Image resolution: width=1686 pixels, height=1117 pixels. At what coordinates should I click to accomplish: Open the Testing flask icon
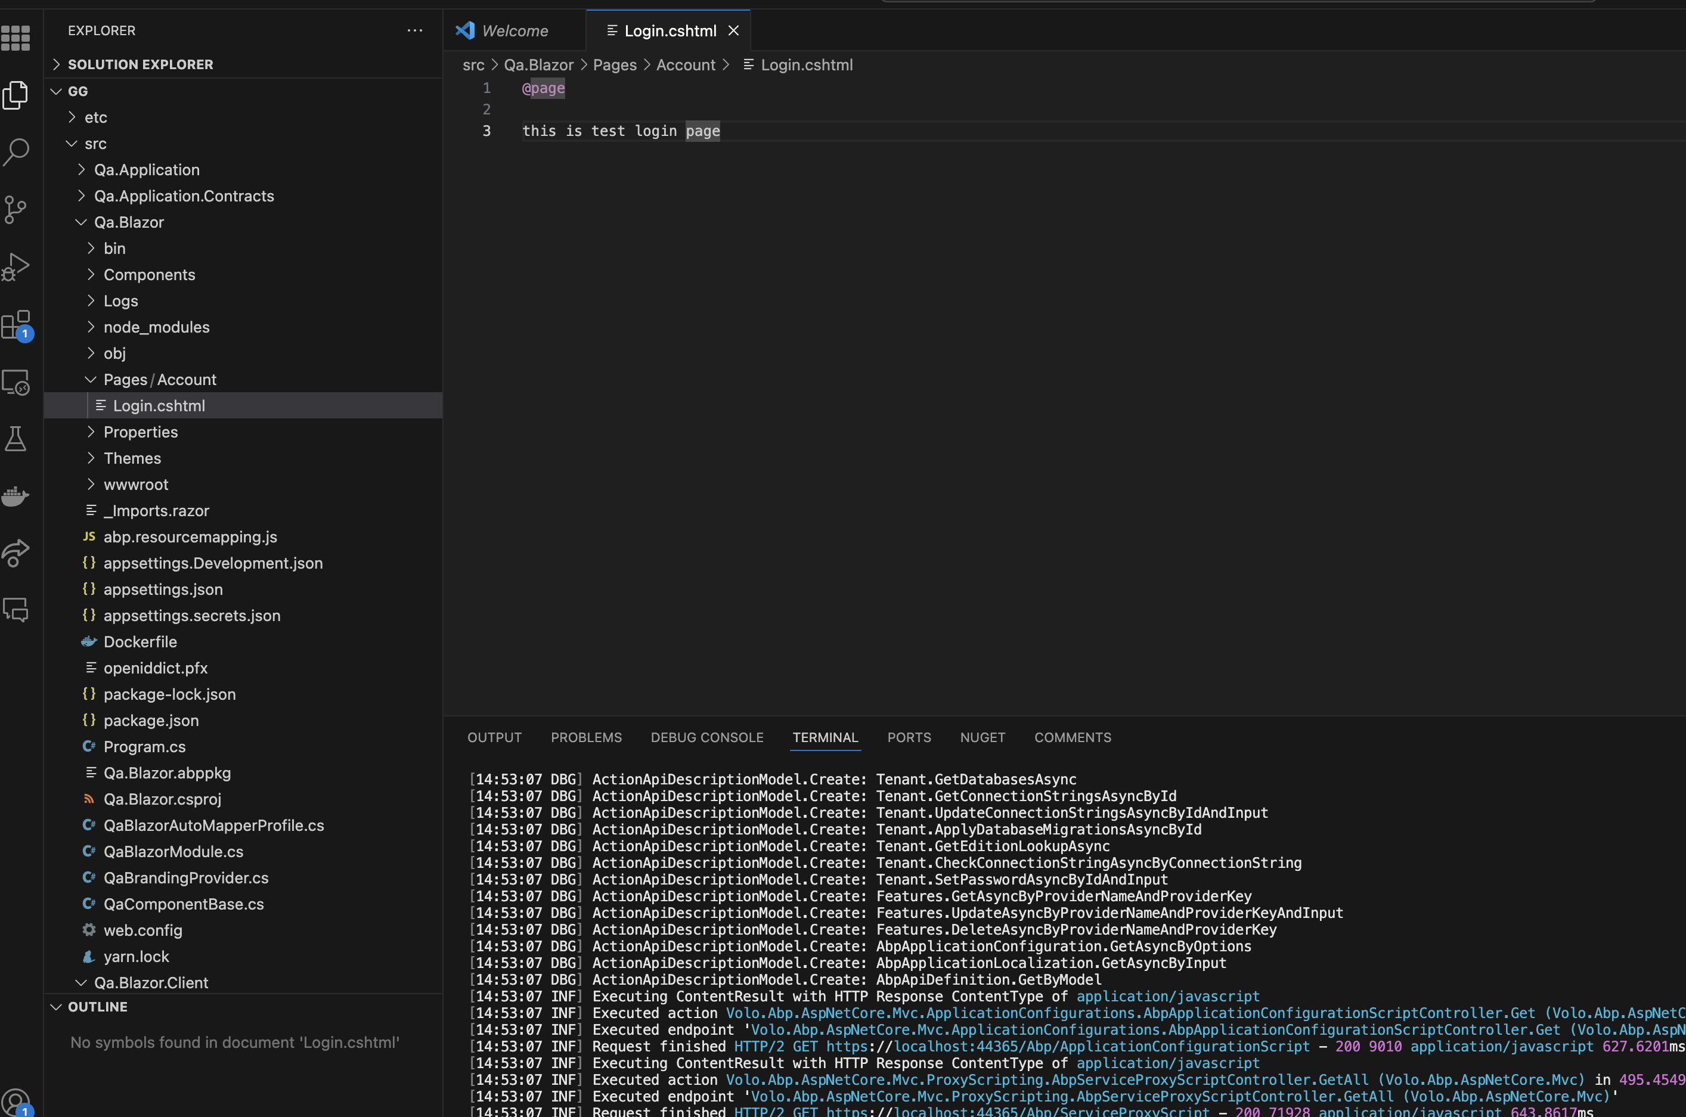[16, 439]
